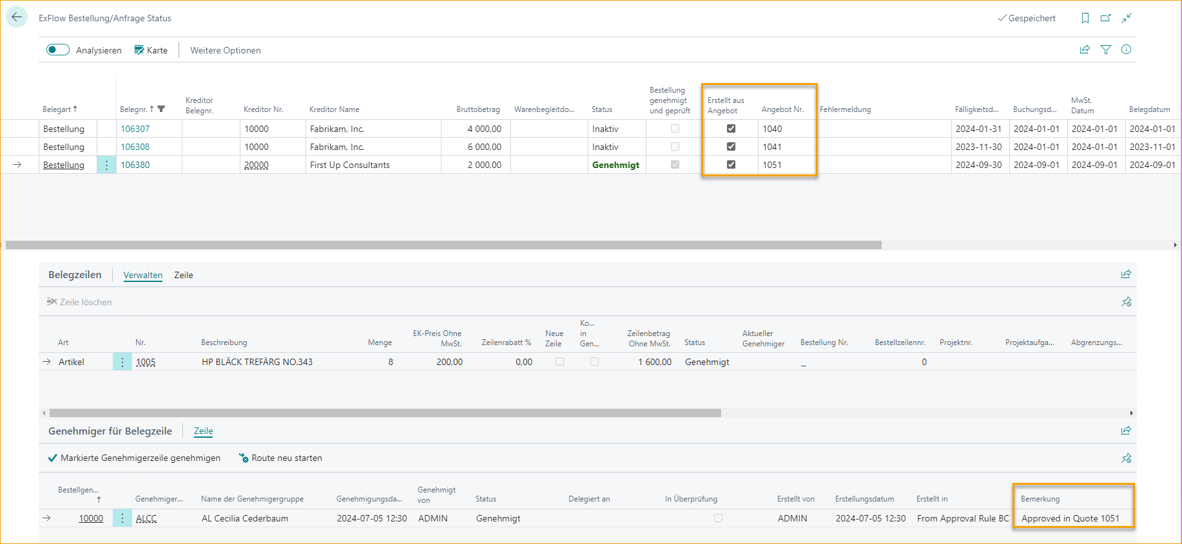Click the bookmark icon in header
1182x544 pixels.
click(1085, 18)
